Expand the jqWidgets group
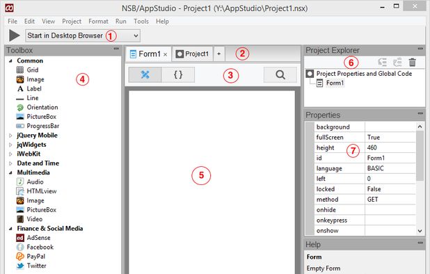 (x=10, y=145)
